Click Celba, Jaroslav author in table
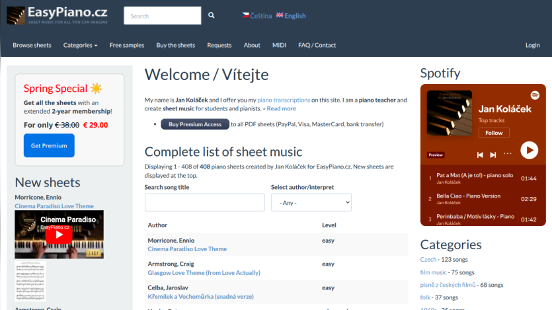 (168, 288)
